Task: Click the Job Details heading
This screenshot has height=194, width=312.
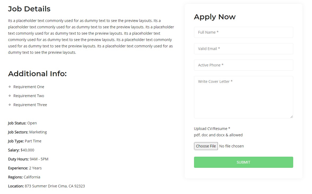Action: coord(29,9)
